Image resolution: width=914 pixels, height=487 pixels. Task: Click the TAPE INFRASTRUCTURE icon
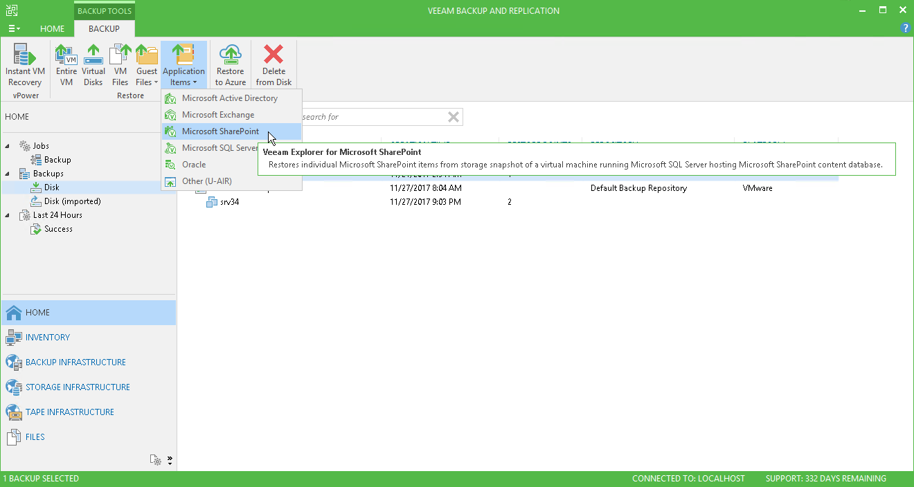pos(14,412)
